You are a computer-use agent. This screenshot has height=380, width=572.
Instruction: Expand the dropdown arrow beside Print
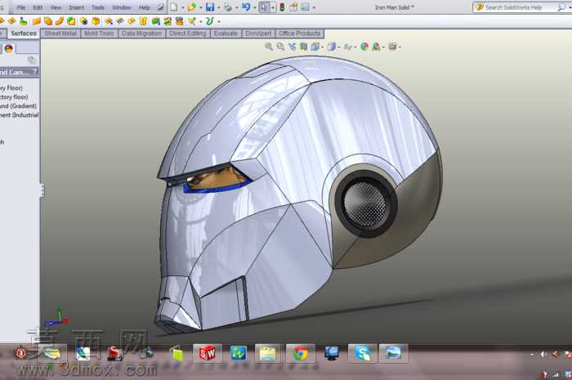[236, 7]
